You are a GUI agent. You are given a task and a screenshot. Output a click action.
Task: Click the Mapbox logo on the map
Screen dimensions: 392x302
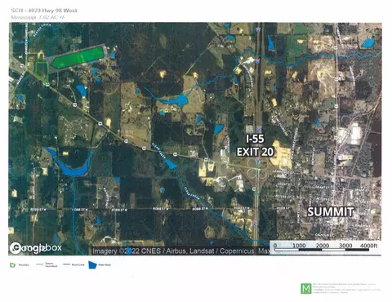(36, 248)
